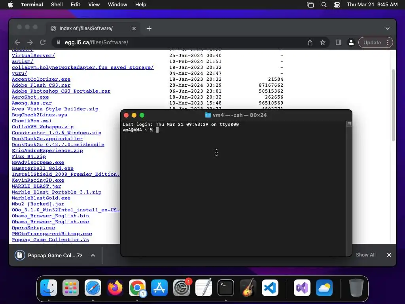Click the screen mirroring menu bar icon
The width and height of the screenshot is (405, 304).
[x=310, y=5]
